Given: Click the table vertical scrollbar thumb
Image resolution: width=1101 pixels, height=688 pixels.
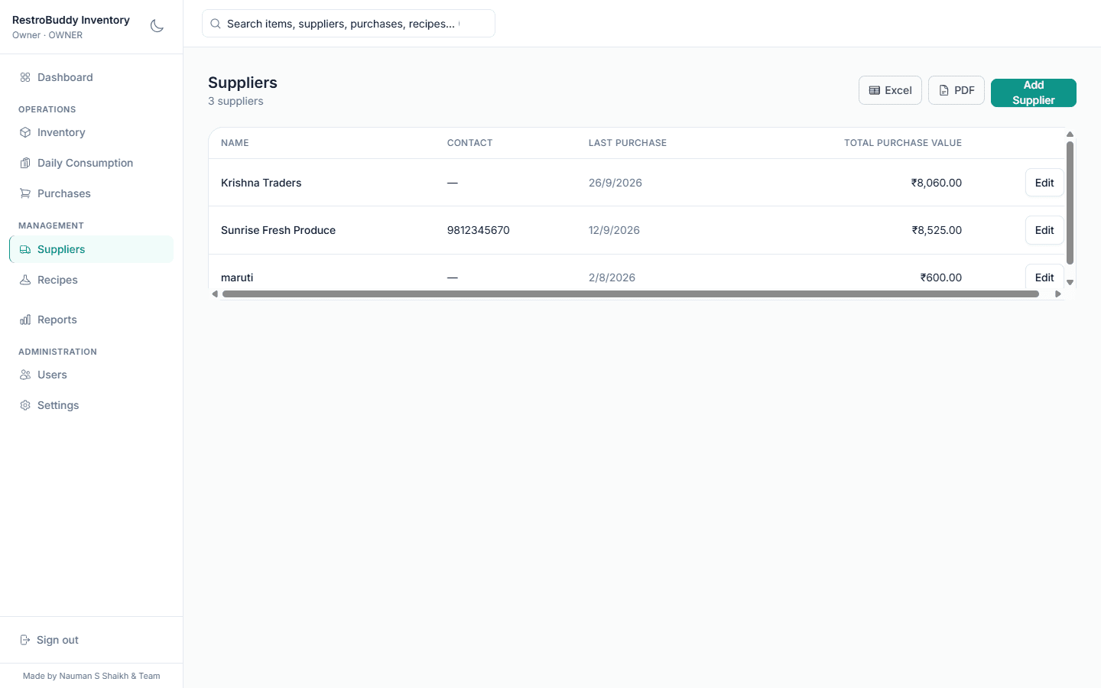Looking at the screenshot, I should point(1070,203).
